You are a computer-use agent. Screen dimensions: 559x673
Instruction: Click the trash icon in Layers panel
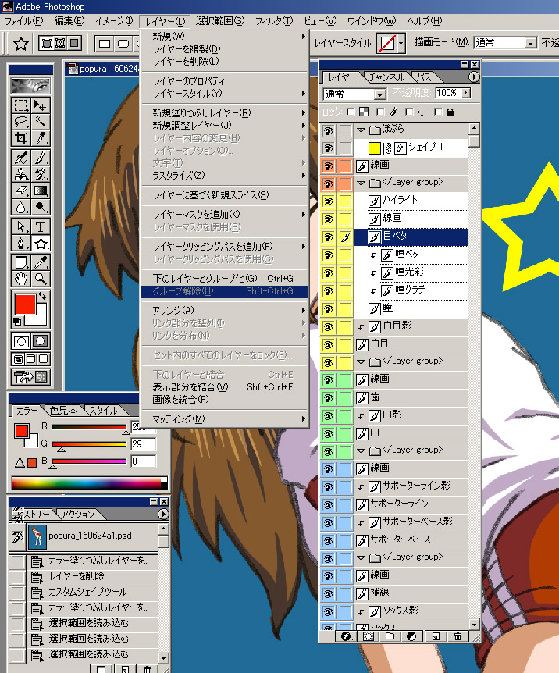tap(458, 636)
